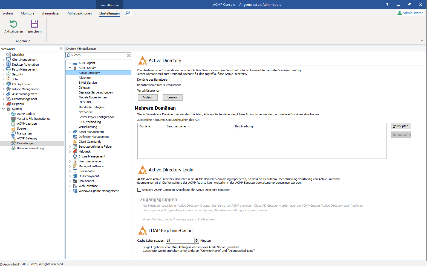The width and height of the screenshot is (427, 266).
Task: Open the Zugangsgruppe configuration link
Action: pyautogui.click(x=179, y=219)
